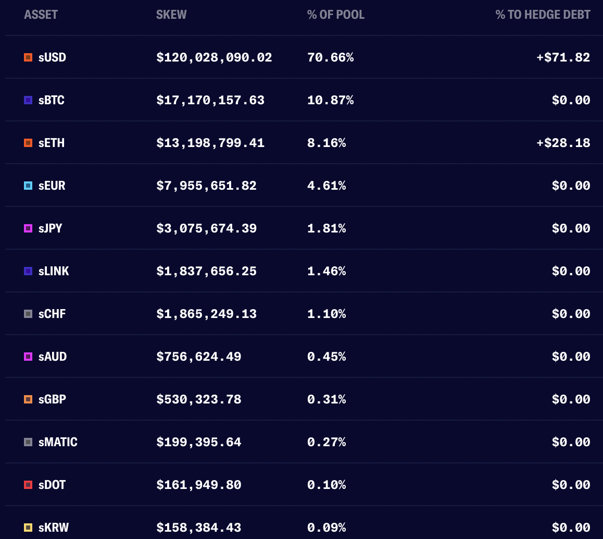
Task: Click the sUSD skew value $120,028,090.02
Action: click(x=214, y=58)
